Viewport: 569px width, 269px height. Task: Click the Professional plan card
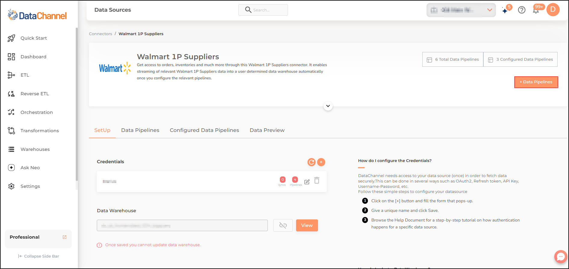[38, 239]
